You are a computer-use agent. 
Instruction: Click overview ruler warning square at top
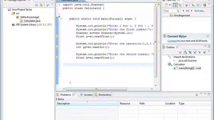[158, 4]
